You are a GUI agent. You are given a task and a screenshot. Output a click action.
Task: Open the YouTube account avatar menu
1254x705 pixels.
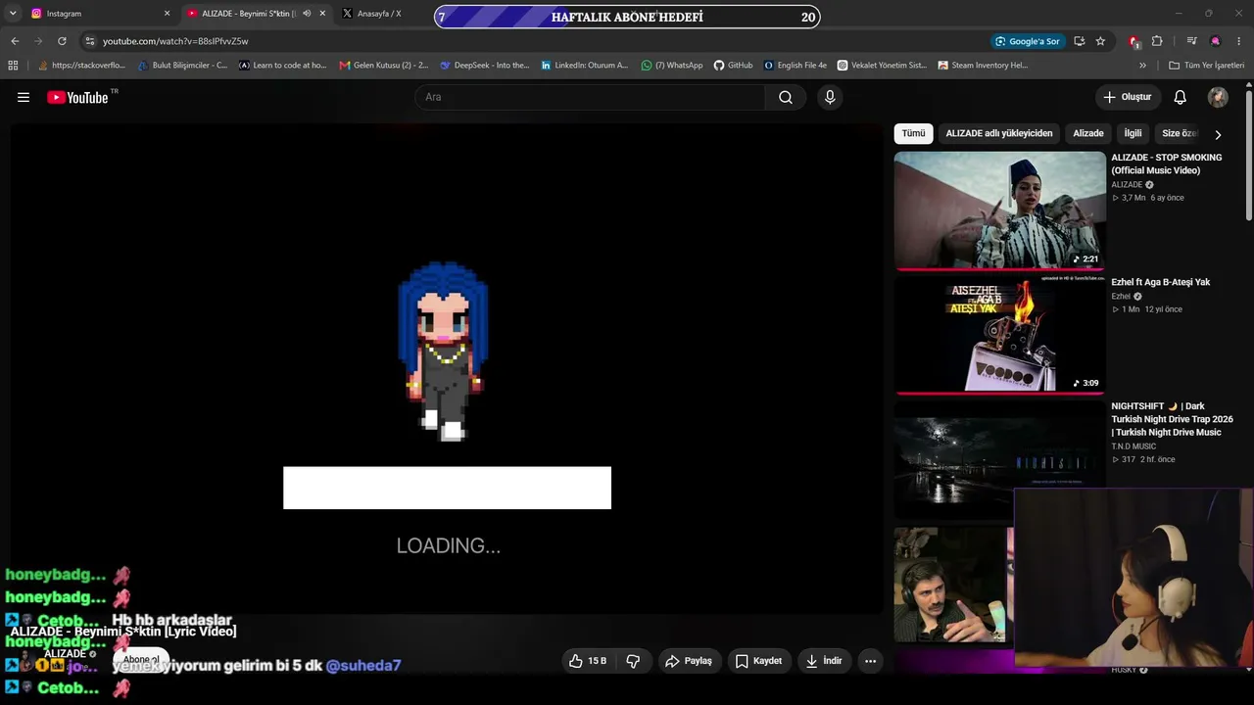pos(1218,97)
